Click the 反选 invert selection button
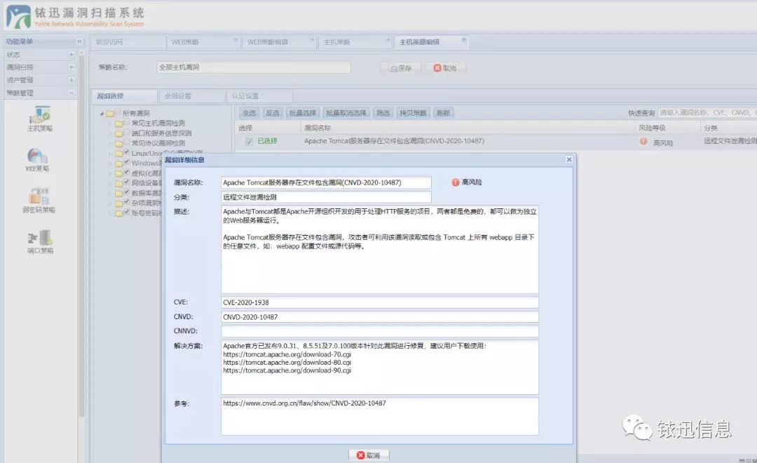 pyautogui.click(x=272, y=113)
